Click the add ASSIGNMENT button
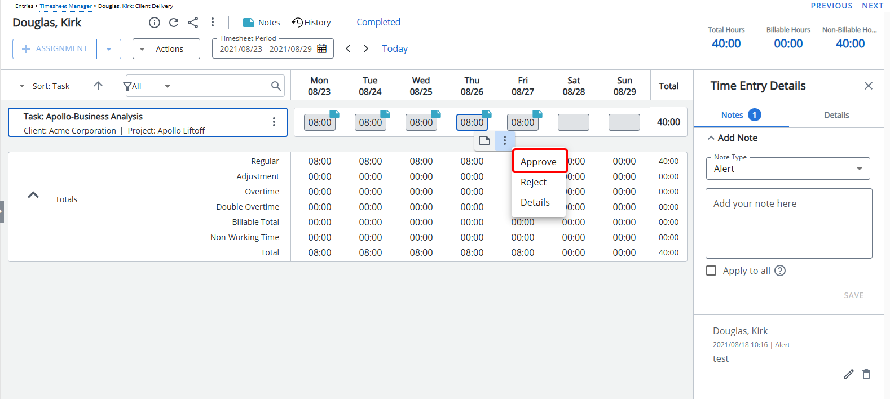 pos(55,49)
